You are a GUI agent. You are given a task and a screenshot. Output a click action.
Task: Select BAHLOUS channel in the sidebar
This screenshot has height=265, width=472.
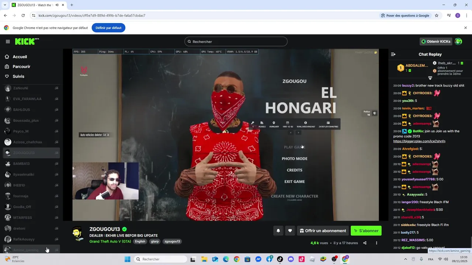31,110
